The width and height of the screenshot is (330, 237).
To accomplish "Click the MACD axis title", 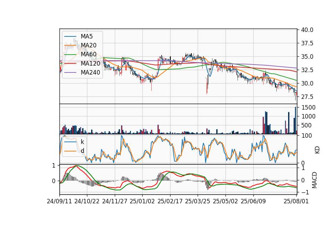I will pyautogui.click(x=315, y=180).
